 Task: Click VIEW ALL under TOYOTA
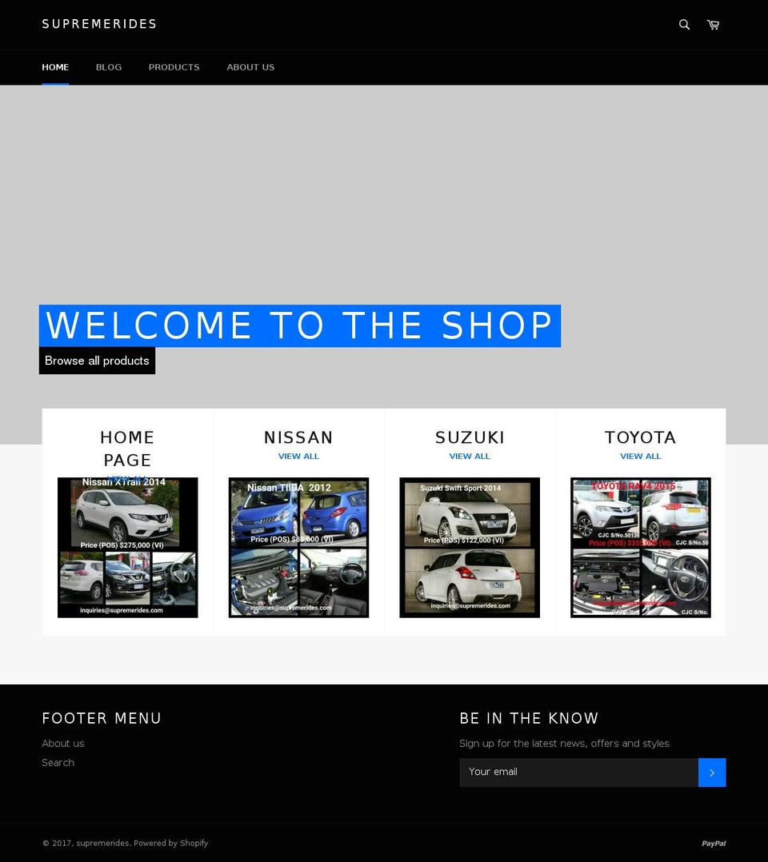(640, 457)
